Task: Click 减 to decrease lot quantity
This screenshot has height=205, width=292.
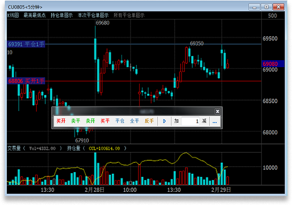Action: [x=204, y=121]
